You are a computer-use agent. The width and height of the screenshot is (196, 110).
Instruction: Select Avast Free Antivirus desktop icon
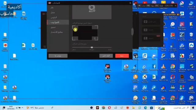point(135,79)
